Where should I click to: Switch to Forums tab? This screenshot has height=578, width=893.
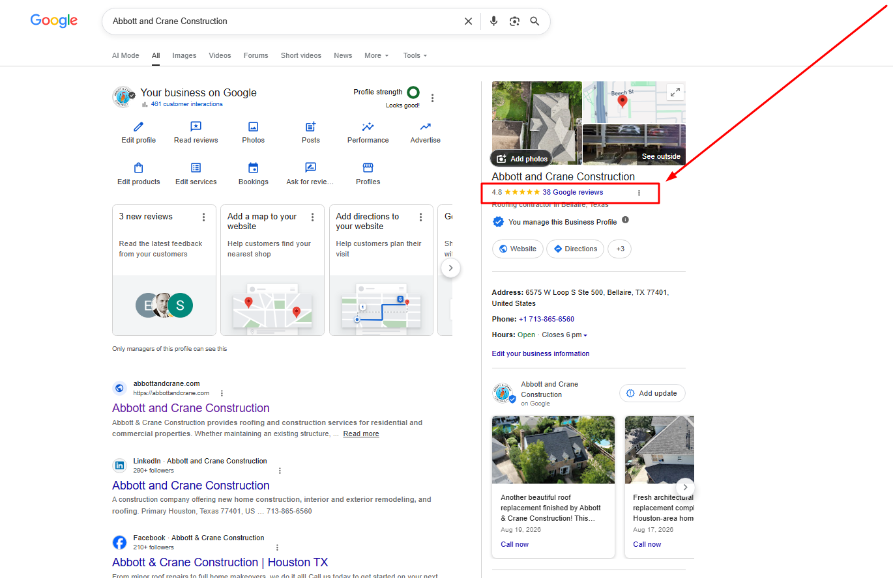[x=256, y=55]
